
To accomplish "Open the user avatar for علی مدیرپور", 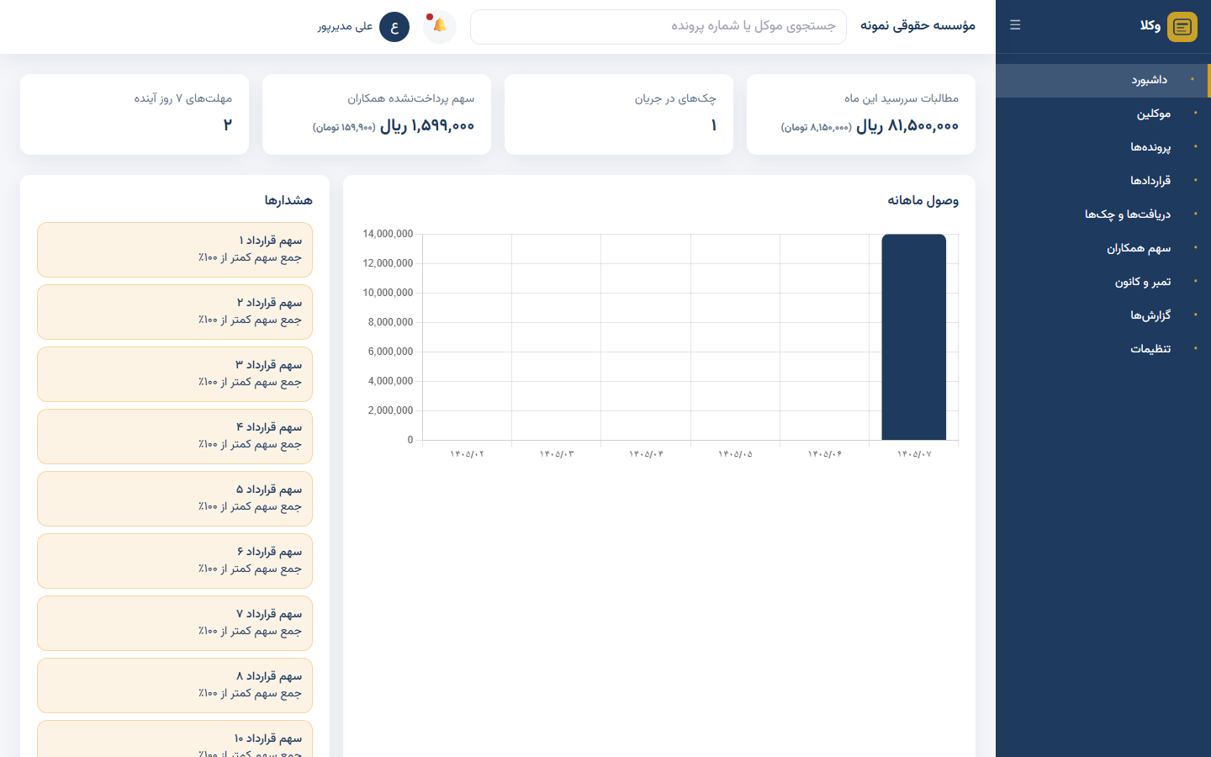I will pyautogui.click(x=394, y=27).
